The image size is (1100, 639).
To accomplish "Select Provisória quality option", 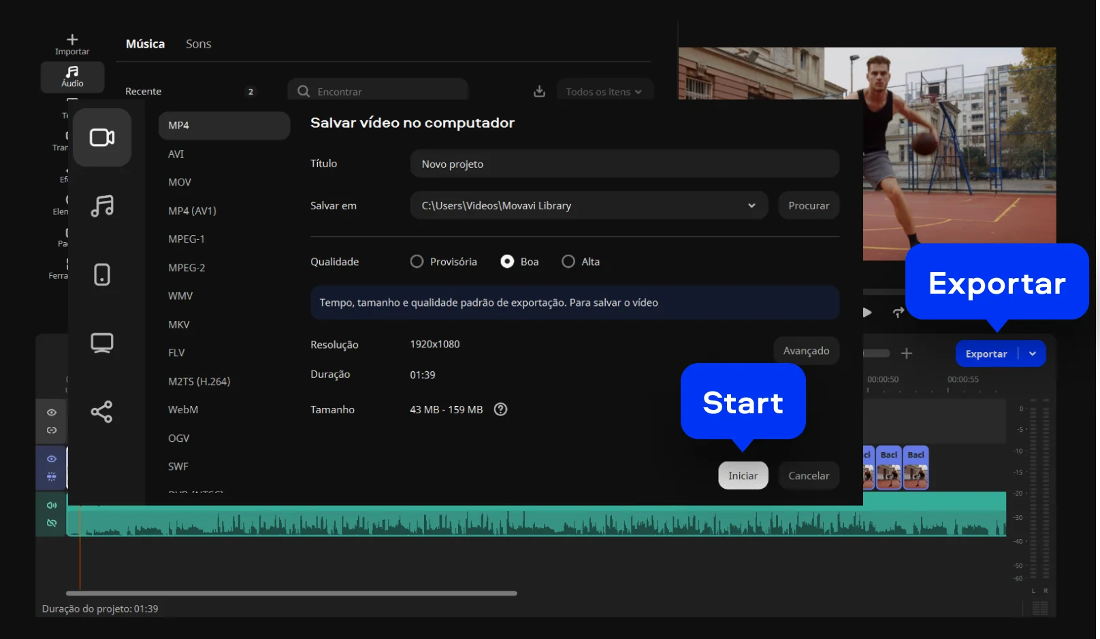I will click(417, 262).
